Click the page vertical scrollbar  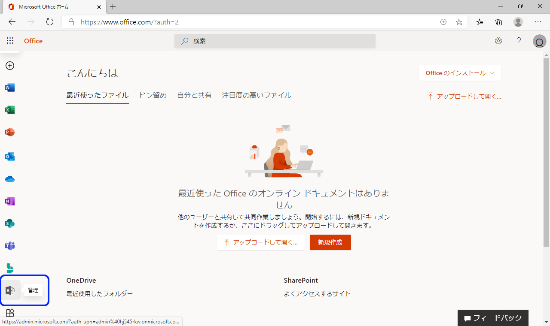pos(546,152)
